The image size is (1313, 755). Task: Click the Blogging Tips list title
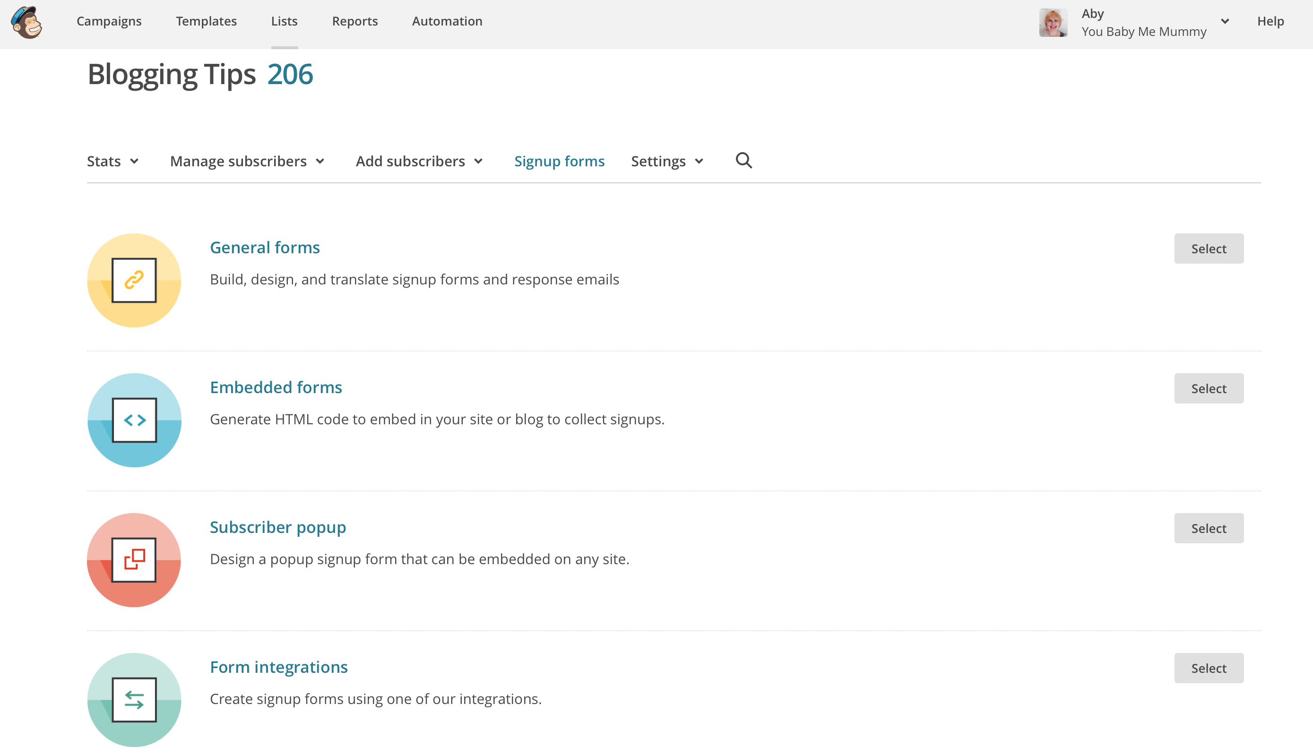pyautogui.click(x=172, y=74)
